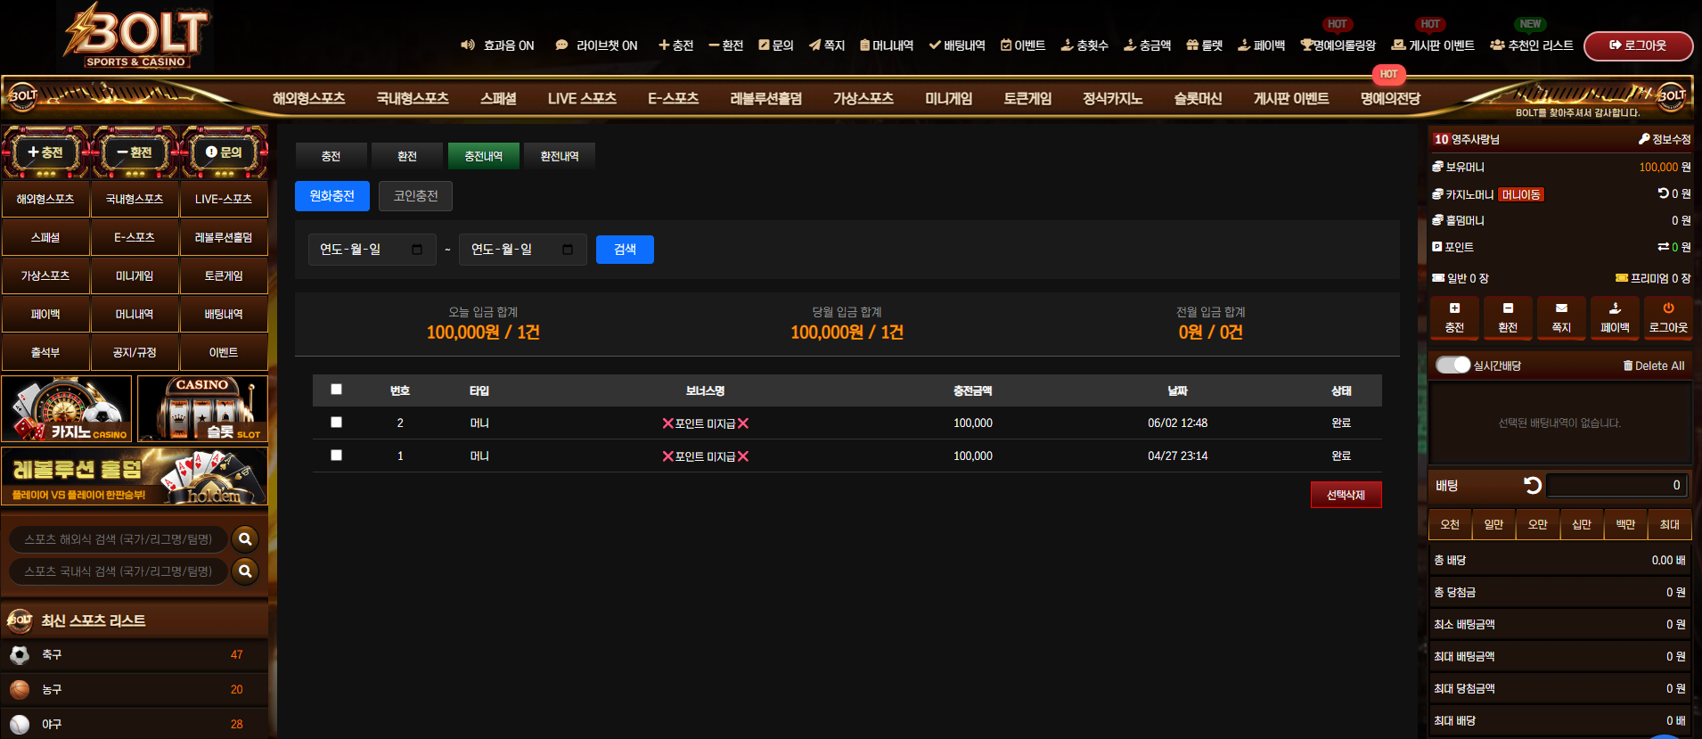1702x739 pixels.
Task: Toggle 효과음 ON sound option
Action: click(x=497, y=45)
